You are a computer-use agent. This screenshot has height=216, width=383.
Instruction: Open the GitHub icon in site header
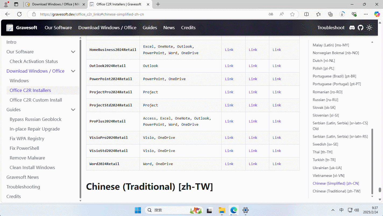coord(360,28)
